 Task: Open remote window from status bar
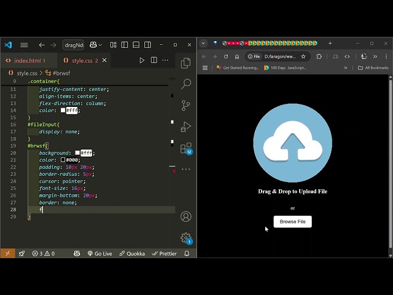tap(8, 254)
